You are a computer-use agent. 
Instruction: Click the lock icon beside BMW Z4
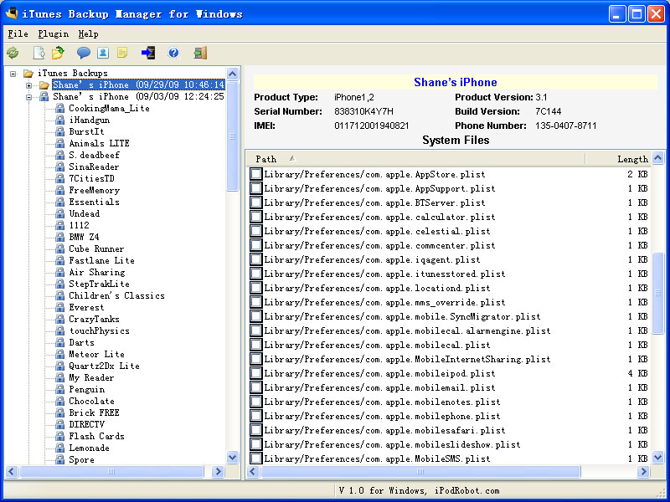[x=59, y=237]
